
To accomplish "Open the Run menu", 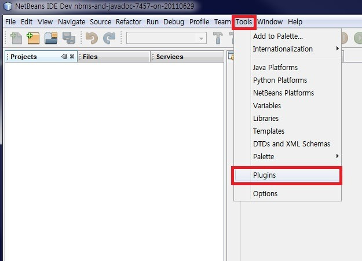I will 152,22.
